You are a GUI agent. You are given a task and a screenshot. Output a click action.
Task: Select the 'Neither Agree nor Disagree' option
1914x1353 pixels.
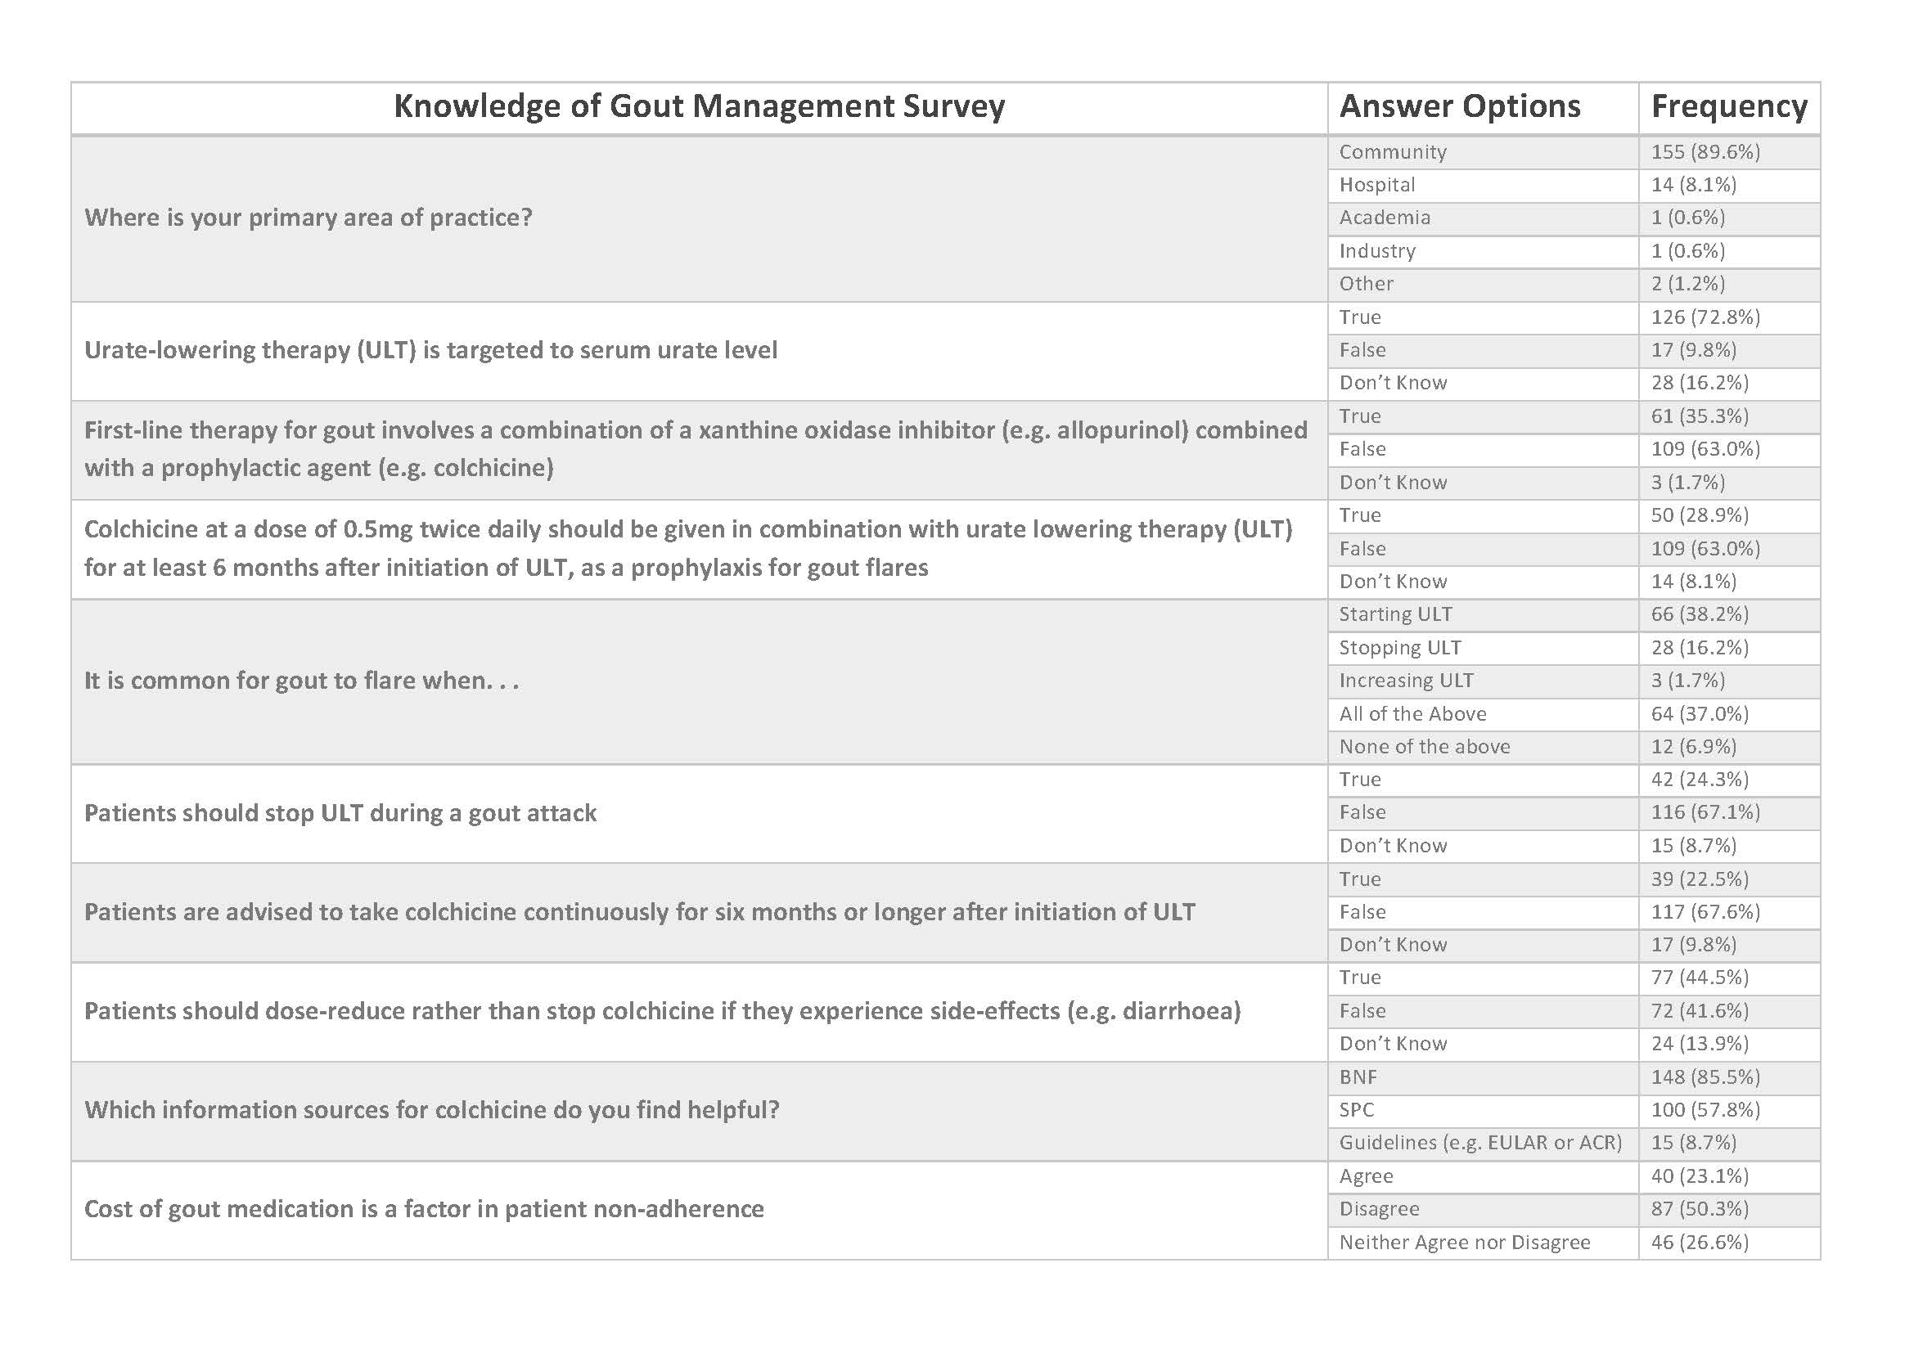coord(1465,1243)
